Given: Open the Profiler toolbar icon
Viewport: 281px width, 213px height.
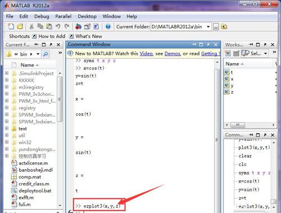Looking at the screenshot, I should click(96, 26).
